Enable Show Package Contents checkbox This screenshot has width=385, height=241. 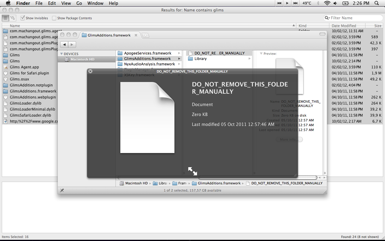[54, 18]
